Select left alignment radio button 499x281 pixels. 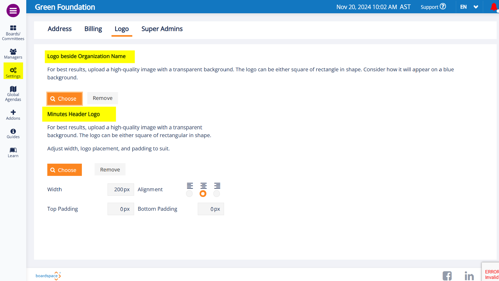[189, 194]
